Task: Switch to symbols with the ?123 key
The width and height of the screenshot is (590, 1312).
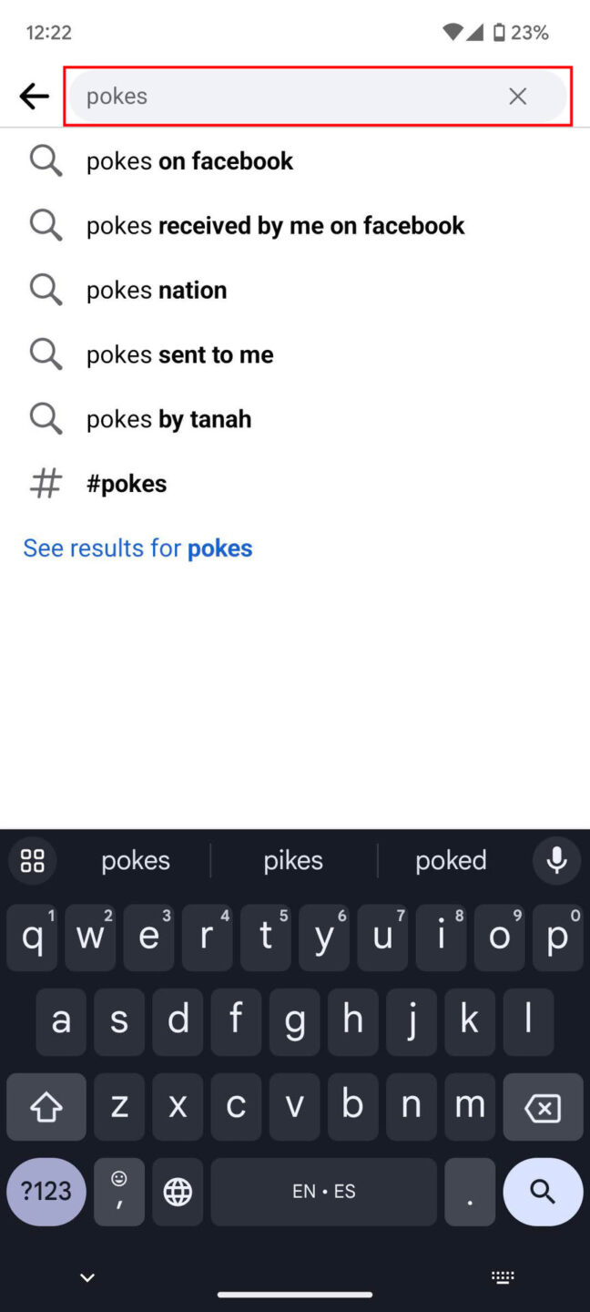Action: point(46,1192)
